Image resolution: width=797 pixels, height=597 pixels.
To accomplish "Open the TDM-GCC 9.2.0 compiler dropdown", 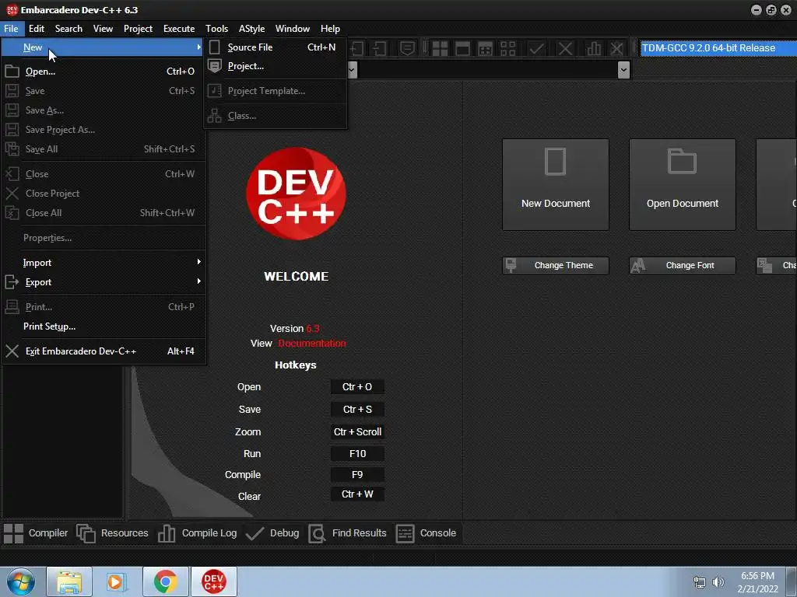I will (718, 48).
